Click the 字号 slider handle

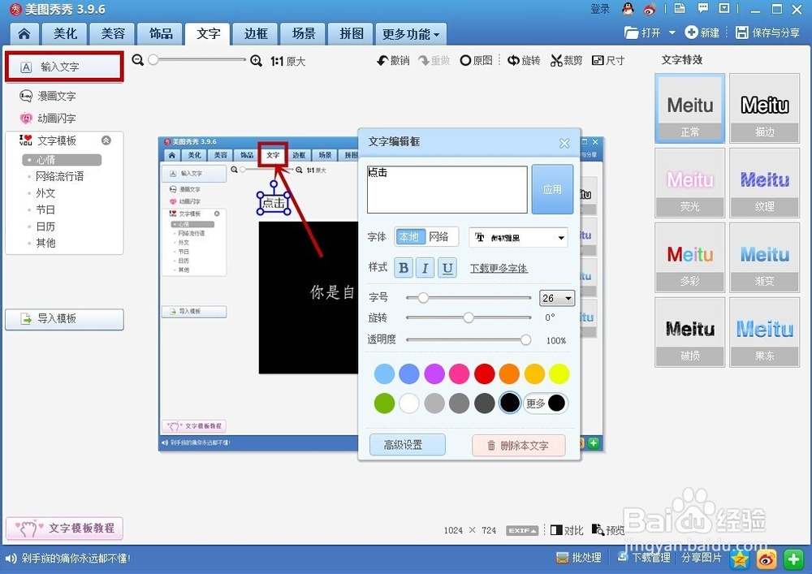[423, 298]
